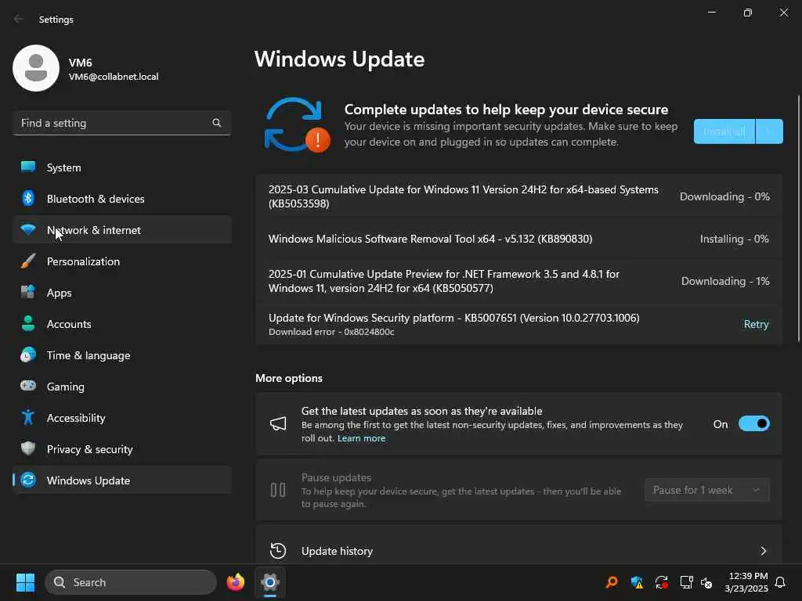Open the Windows Start button
This screenshot has width=802, height=601.
pos(25,582)
